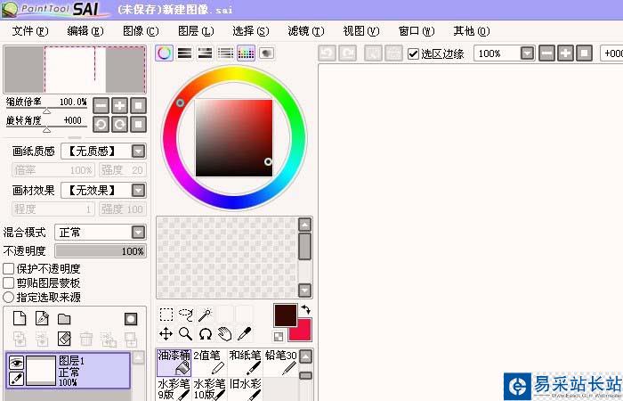623x401 pixels.
Task: Open the 图层(L) menu
Action: tap(196, 30)
